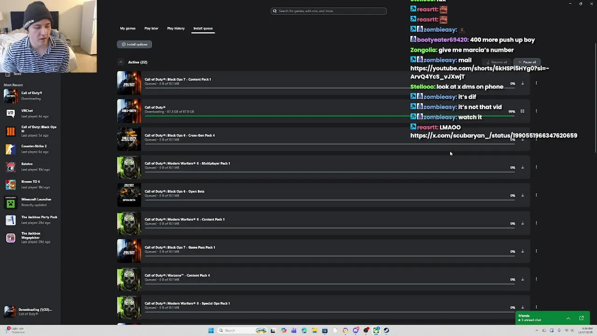Open the downloading Call of Duty entry in Most Recent
The height and width of the screenshot is (336, 597).
click(x=30, y=96)
